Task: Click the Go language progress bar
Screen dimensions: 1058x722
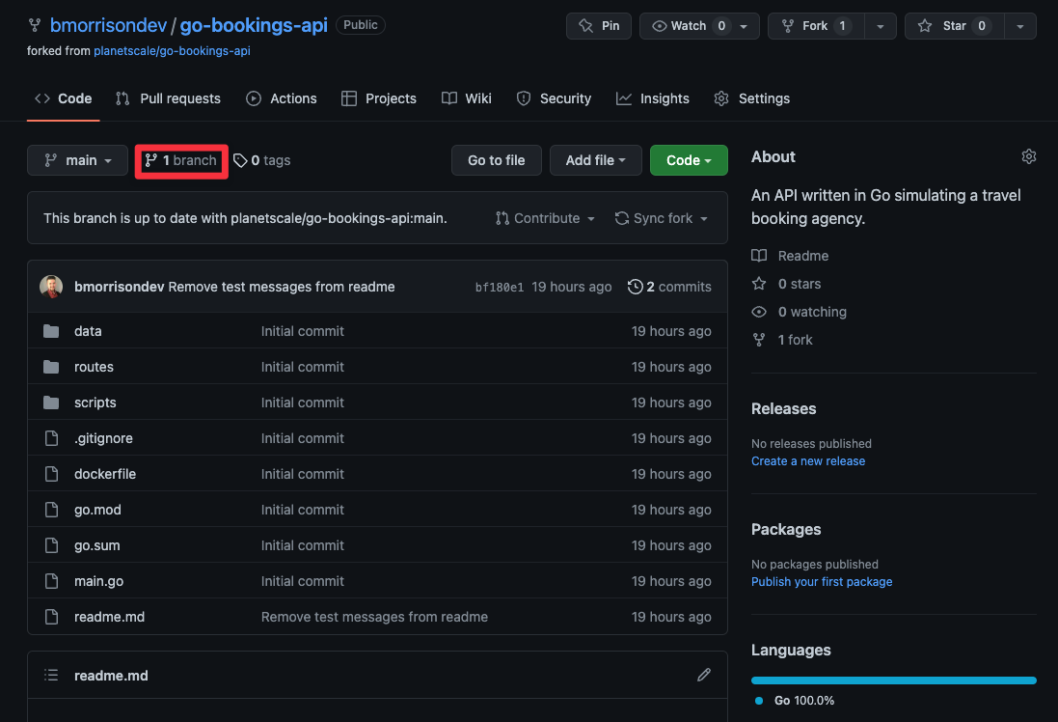Action: point(893,680)
